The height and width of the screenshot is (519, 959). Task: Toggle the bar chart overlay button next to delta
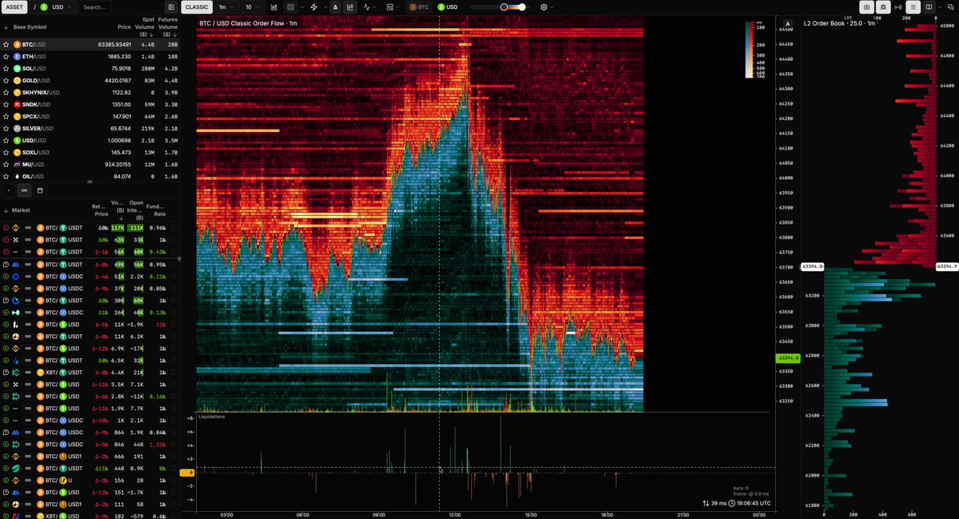click(x=350, y=7)
